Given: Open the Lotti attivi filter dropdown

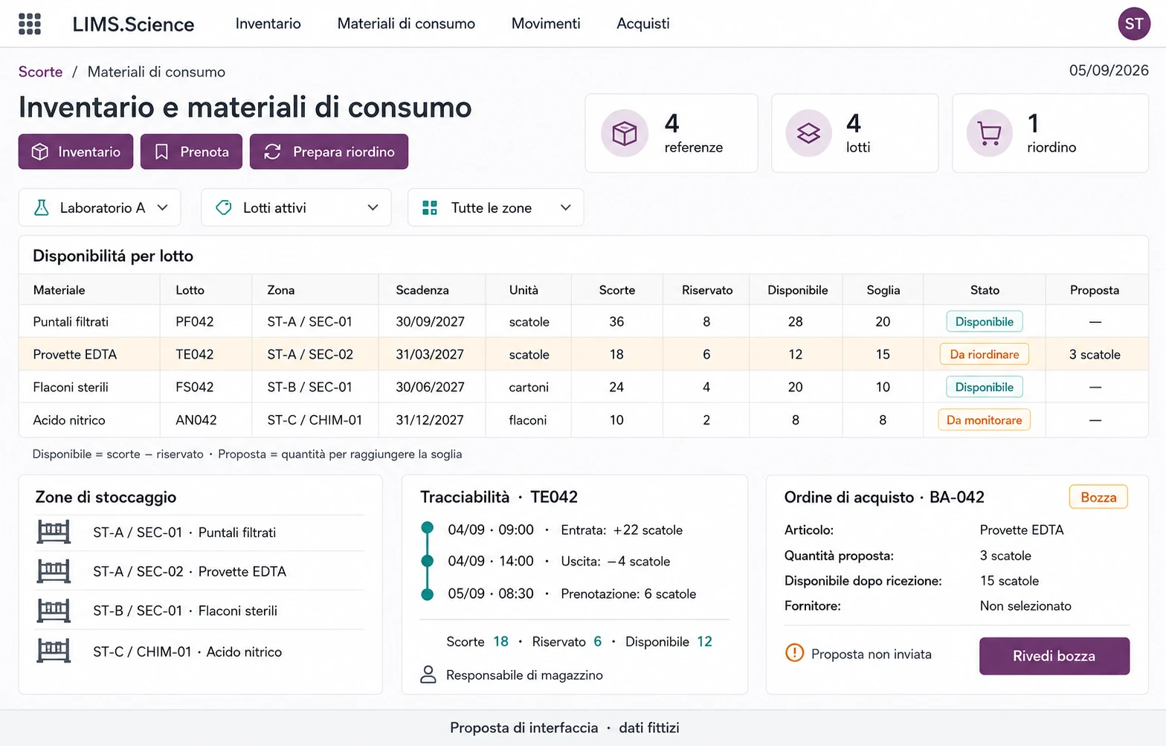Looking at the screenshot, I should tap(296, 208).
